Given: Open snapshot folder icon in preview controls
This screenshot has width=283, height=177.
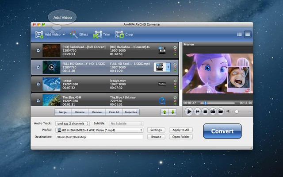Looking at the screenshot, I should [x=220, y=112].
